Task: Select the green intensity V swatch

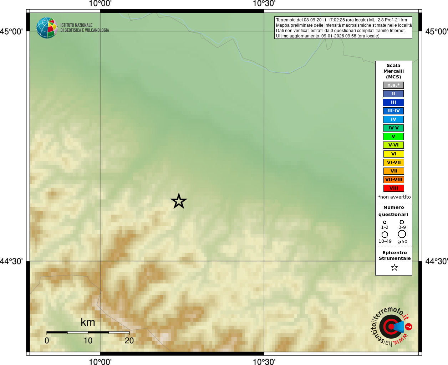Action: pyautogui.click(x=393, y=137)
